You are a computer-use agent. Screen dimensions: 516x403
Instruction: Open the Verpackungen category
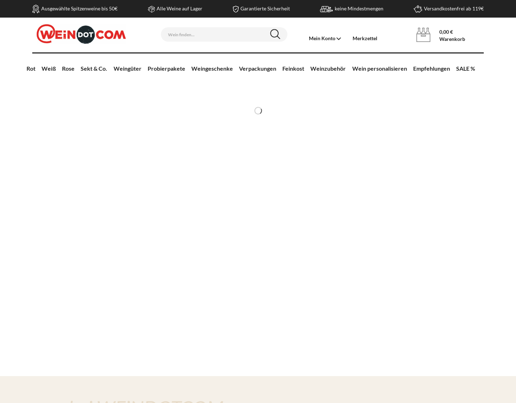coord(258,69)
